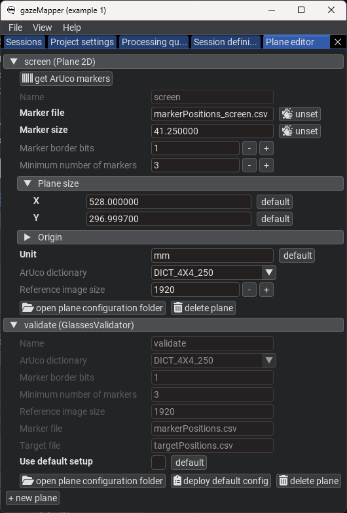Image resolution: width=347 pixels, height=513 pixels.
Task: Click the validate plane Reference image size field
Action: [x=212, y=411]
